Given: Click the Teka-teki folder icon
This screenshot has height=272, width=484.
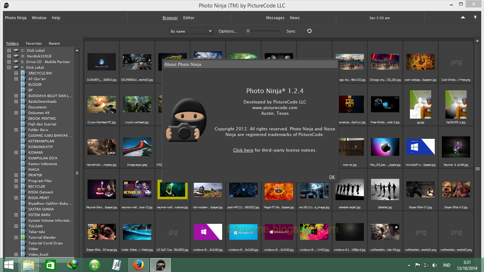Looking at the screenshot, I should click(23, 232).
